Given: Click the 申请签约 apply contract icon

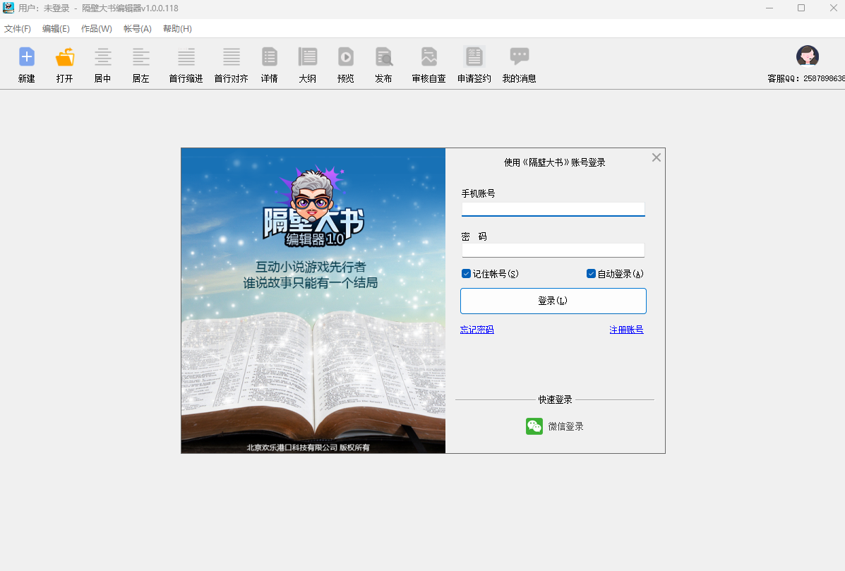Looking at the screenshot, I should [x=474, y=57].
